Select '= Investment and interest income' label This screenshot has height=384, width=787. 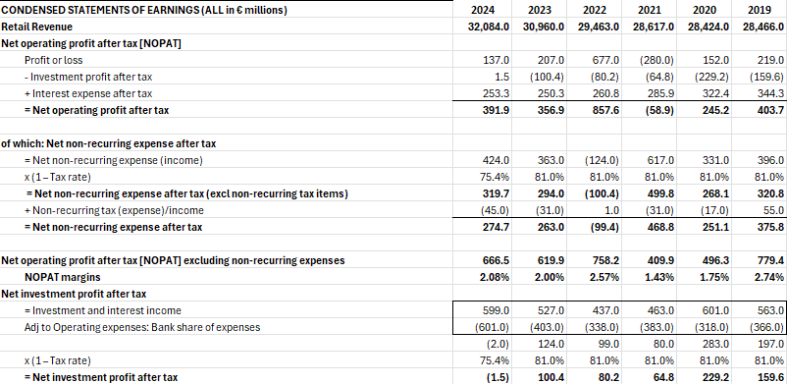click(x=103, y=310)
